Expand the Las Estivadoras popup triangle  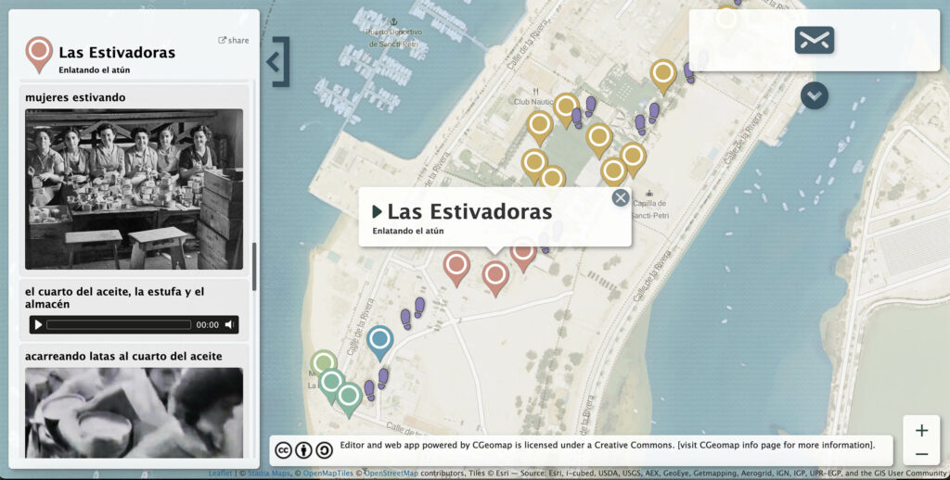pos(377,212)
